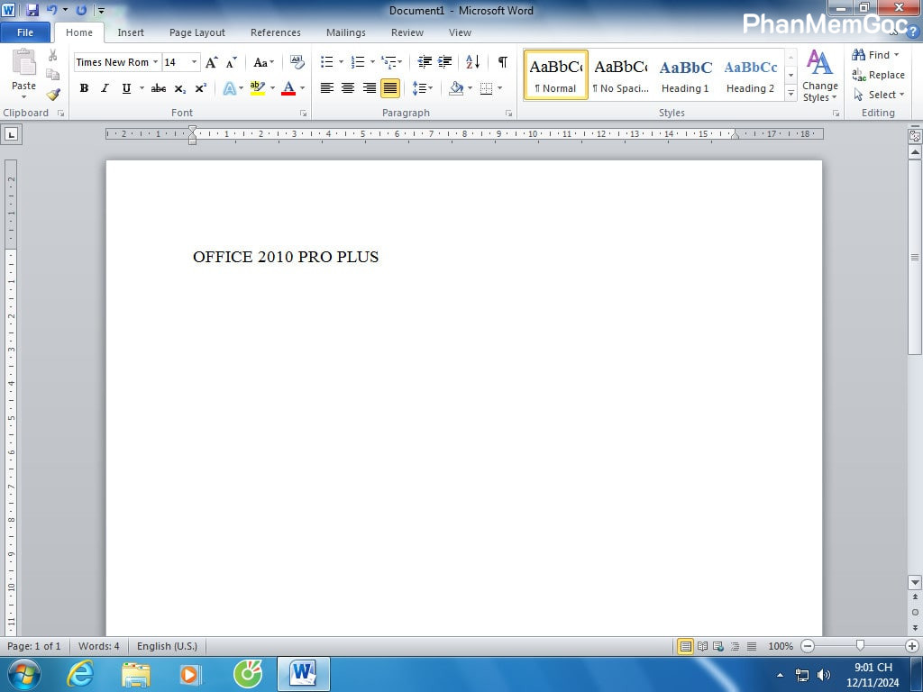Image resolution: width=923 pixels, height=692 pixels.
Task: Click the Show/Hide paragraph marks icon
Action: tap(502, 62)
